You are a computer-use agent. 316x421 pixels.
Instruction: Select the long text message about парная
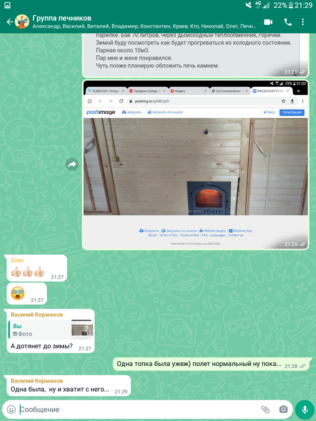pyautogui.click(x=195, y=55)
